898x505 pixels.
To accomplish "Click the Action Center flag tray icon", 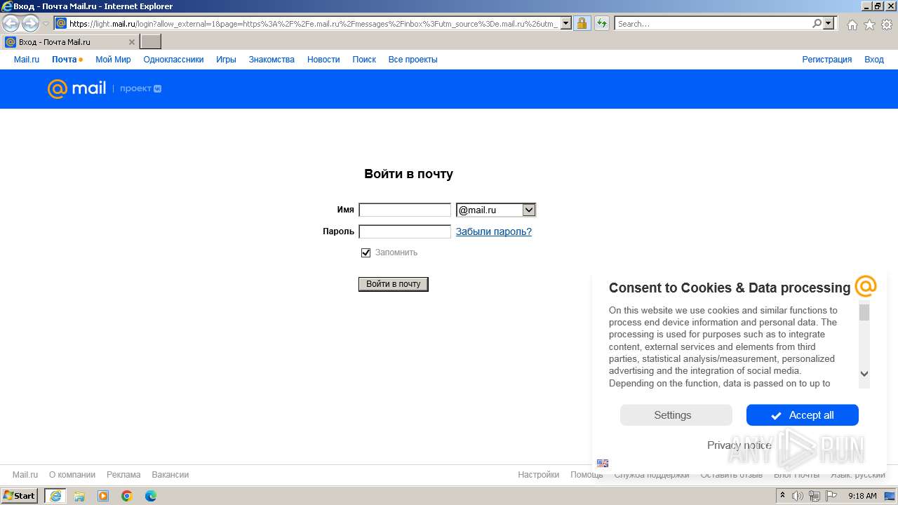I will [x=830, y=496].
